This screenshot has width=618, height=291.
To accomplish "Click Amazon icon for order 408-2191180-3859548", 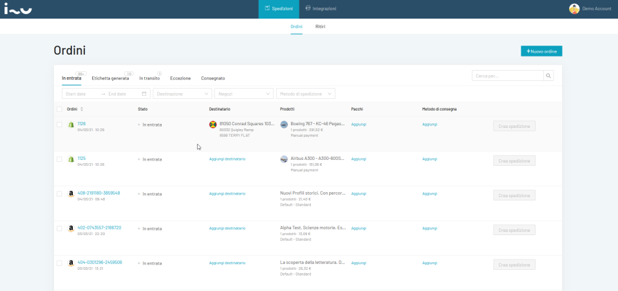I will click(x=71, y=194).
